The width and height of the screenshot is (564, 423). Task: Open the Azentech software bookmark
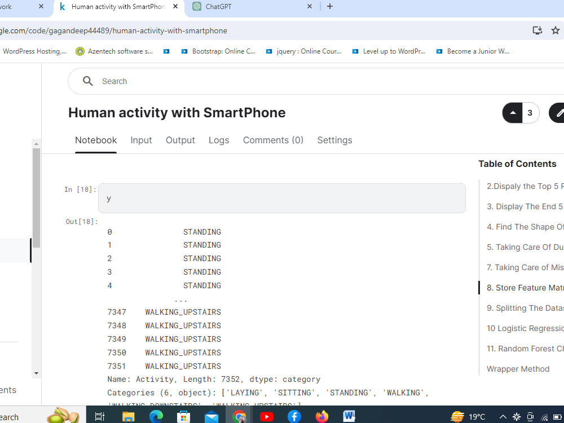click(x=114, y=51)
